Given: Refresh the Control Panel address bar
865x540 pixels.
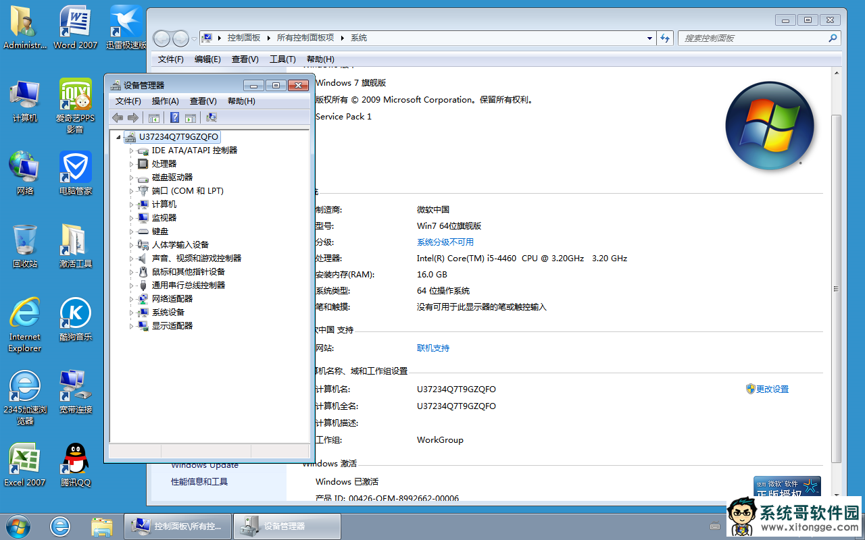Looking at the screenshot, I should 665,38.
